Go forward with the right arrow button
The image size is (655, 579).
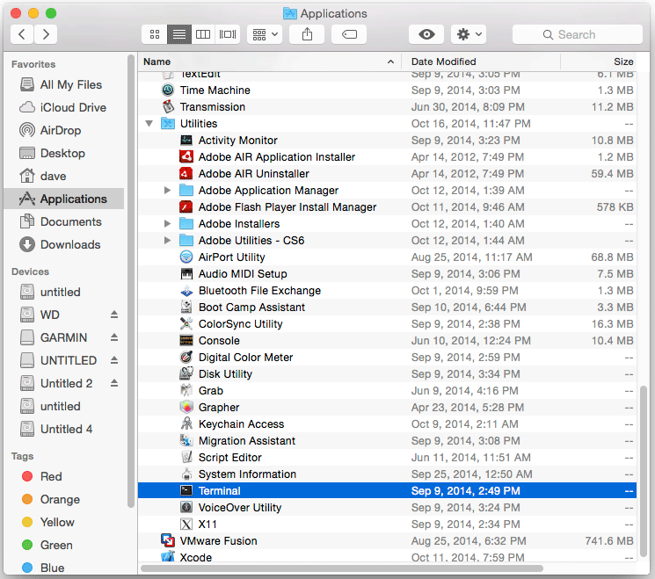(x=46, y=34)
